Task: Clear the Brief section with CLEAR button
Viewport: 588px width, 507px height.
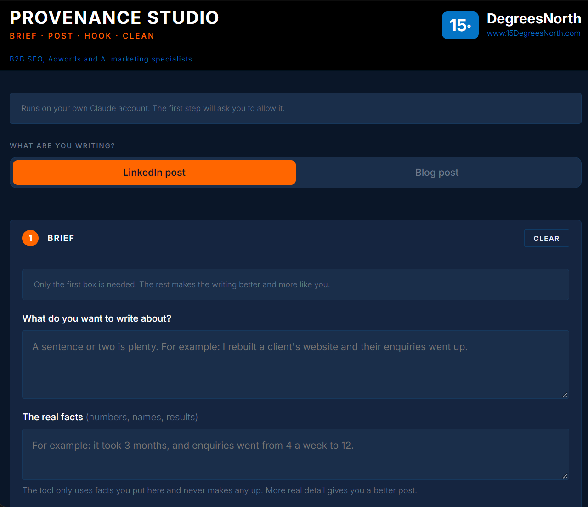Action: pyautogui.click(x=547, y=238)
